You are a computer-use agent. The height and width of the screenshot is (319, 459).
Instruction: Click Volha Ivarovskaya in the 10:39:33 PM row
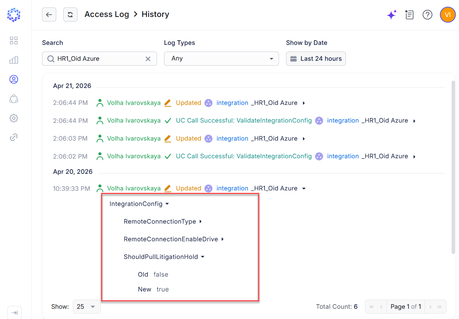[134, 188]
